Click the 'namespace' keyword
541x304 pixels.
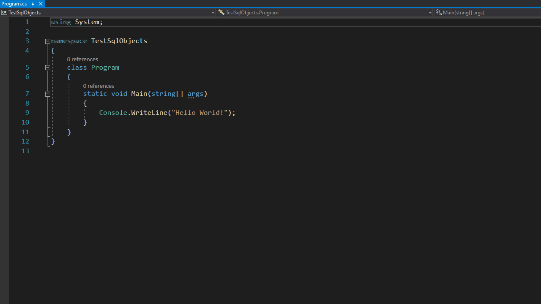69,41
